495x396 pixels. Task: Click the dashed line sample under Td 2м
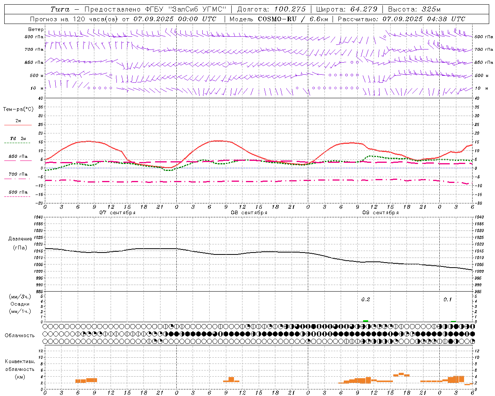(18, 143)
